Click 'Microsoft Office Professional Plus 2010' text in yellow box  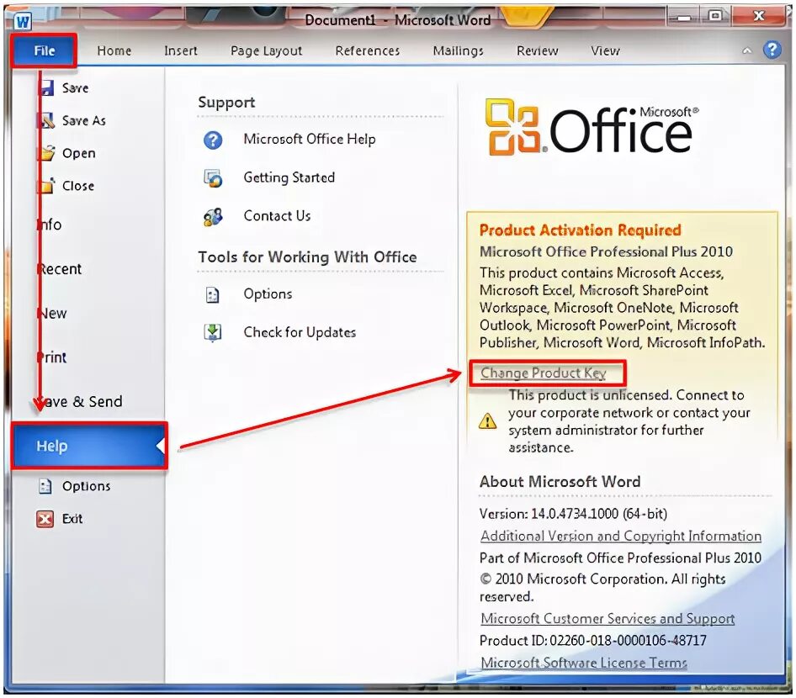click(x=606, y=252)
